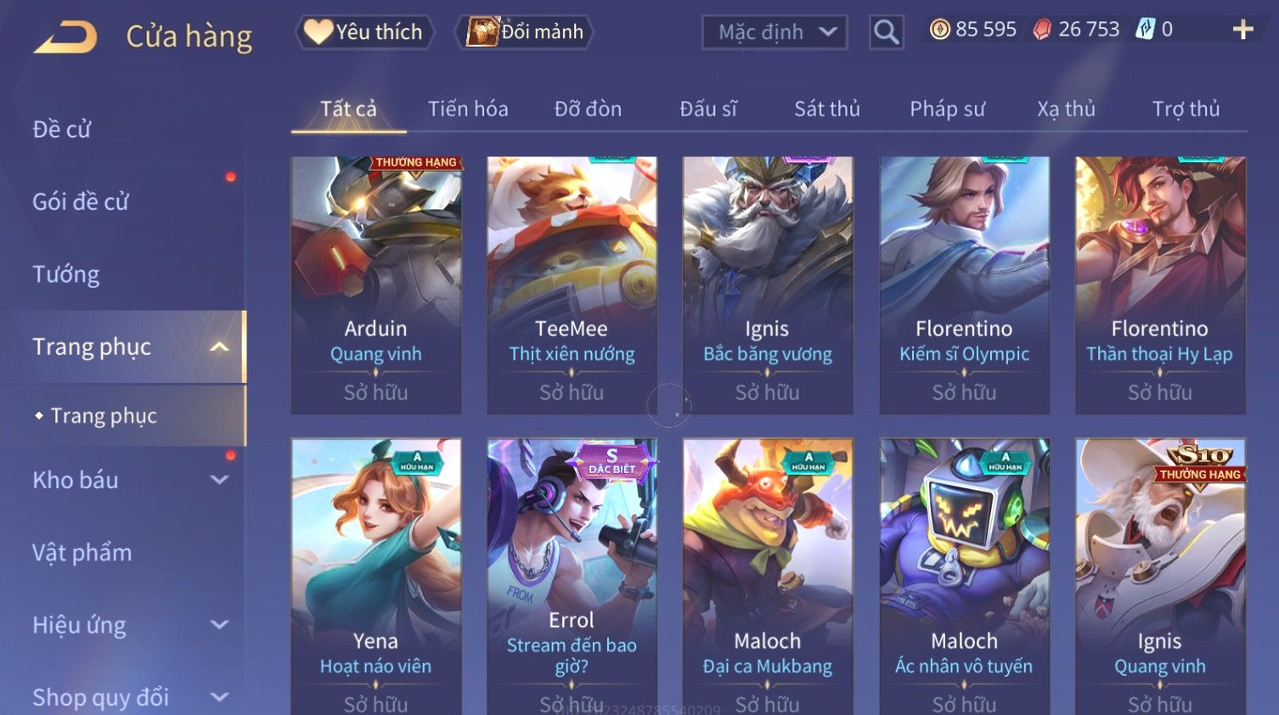Screen dimensions: 1279x715
Task: Open the search magnifier icon
Action: (886, 32)
